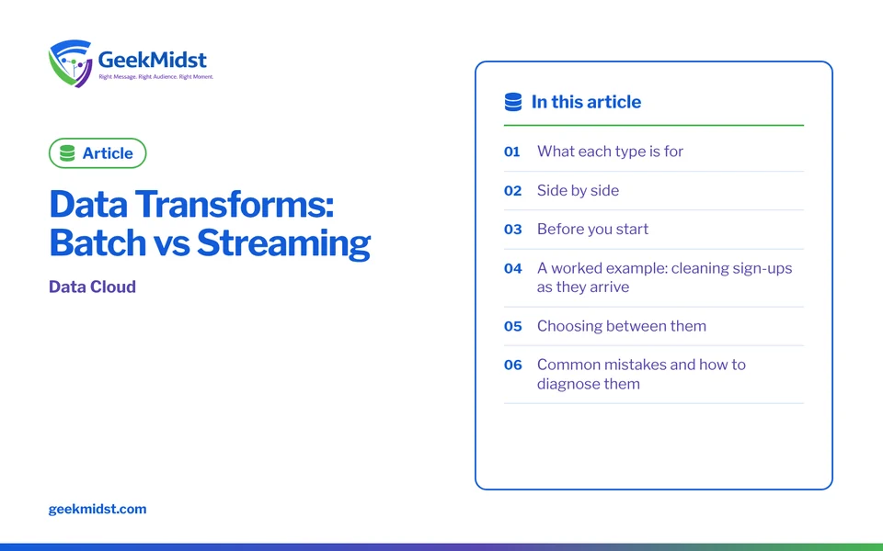Jump to Choosing between them section

click(x=654, y=326)
